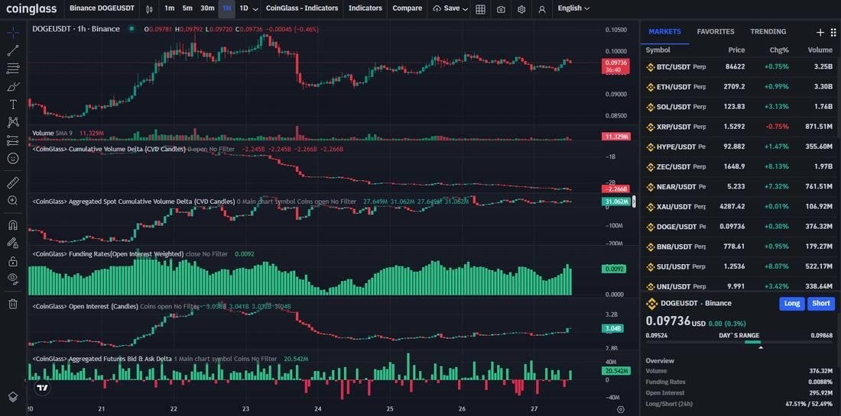Viewport: 841px width, 416px height.
Task: Open the chart patterns tool
Action: pyautogui.click(x=13, y=123)
